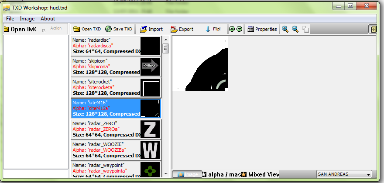
Task: Click the Action label in left toolbar
Action: 56,28
